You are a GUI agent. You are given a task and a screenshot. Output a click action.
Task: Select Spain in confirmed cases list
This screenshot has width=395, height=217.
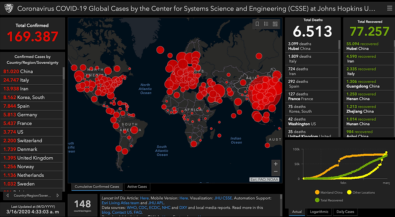coord(31,106)
